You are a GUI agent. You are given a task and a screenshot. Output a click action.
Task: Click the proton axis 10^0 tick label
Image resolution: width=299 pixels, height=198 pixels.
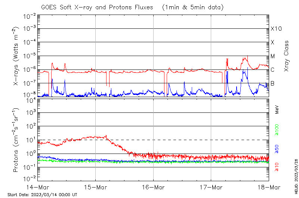point(30,154)
